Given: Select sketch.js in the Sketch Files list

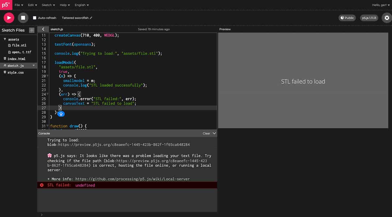Looking at the screenshot, I should tap(15, 66).
